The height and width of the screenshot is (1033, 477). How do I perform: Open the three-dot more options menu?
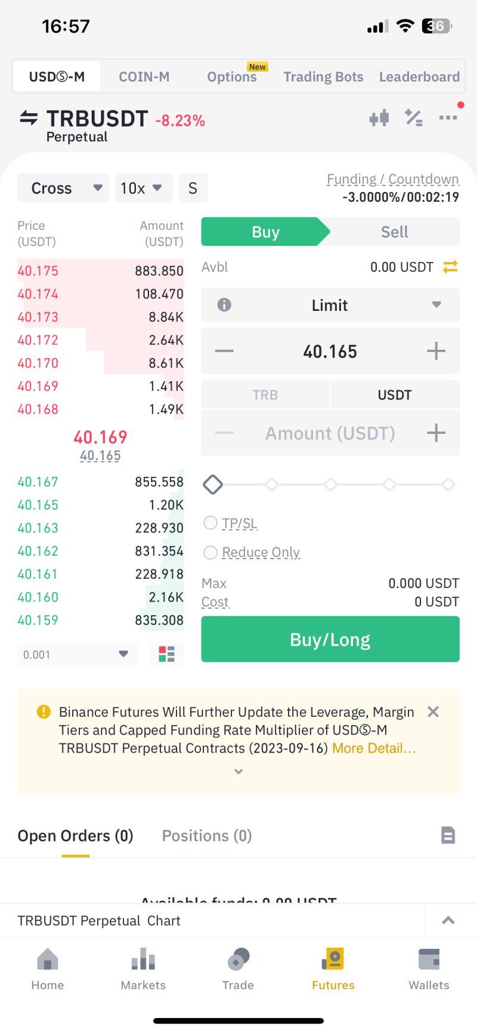point(448,118)
